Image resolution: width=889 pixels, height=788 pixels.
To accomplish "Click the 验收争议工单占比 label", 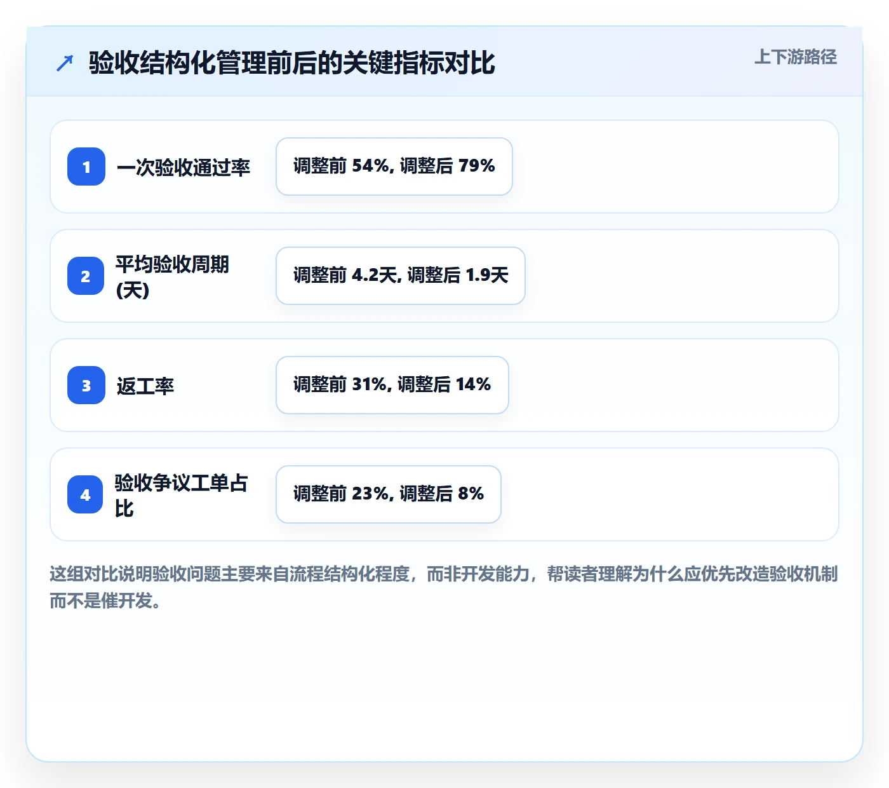I will (181, 495).
